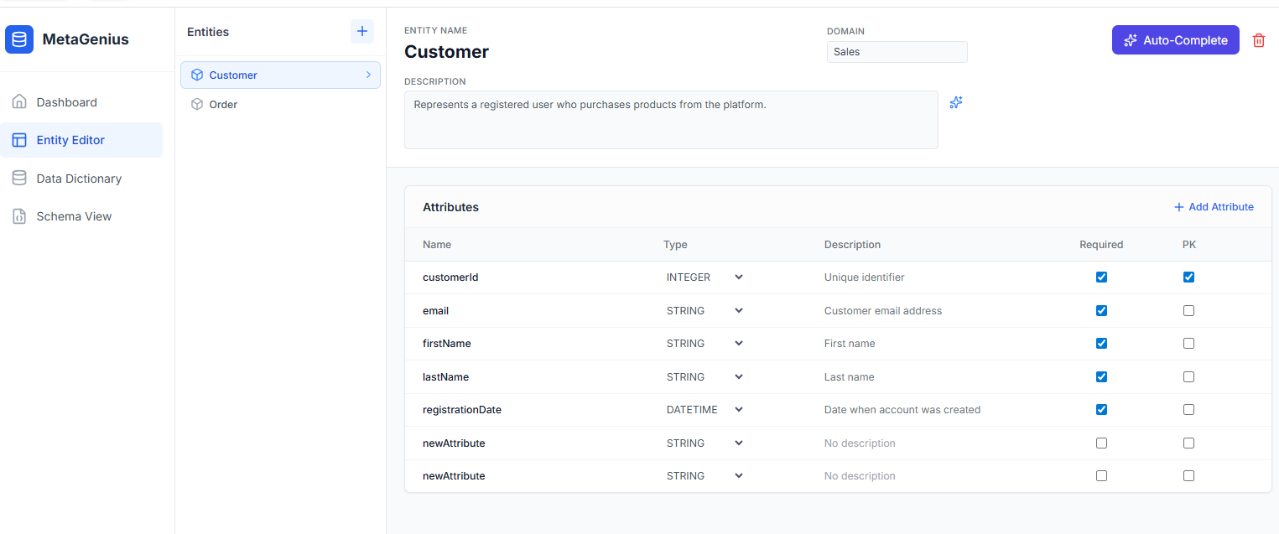The image size is (1279, 534).
Task: Click the Auto-Complete button
Action: click(1175, 40)
